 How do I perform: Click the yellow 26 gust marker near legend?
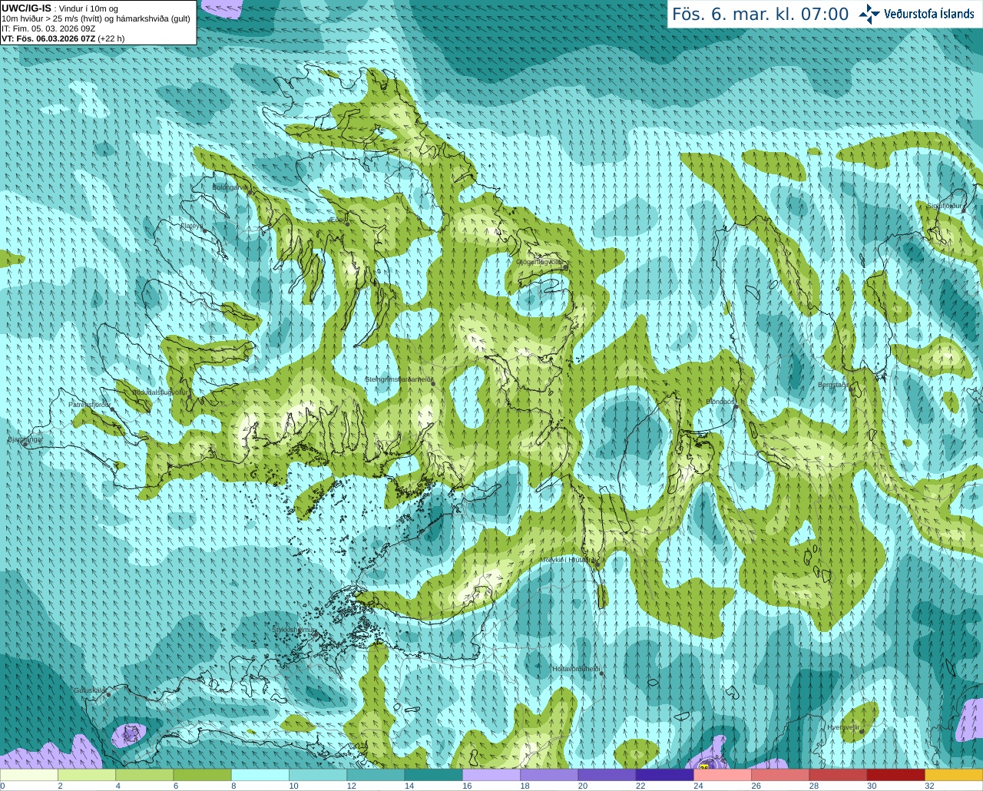tap(704, 766)
